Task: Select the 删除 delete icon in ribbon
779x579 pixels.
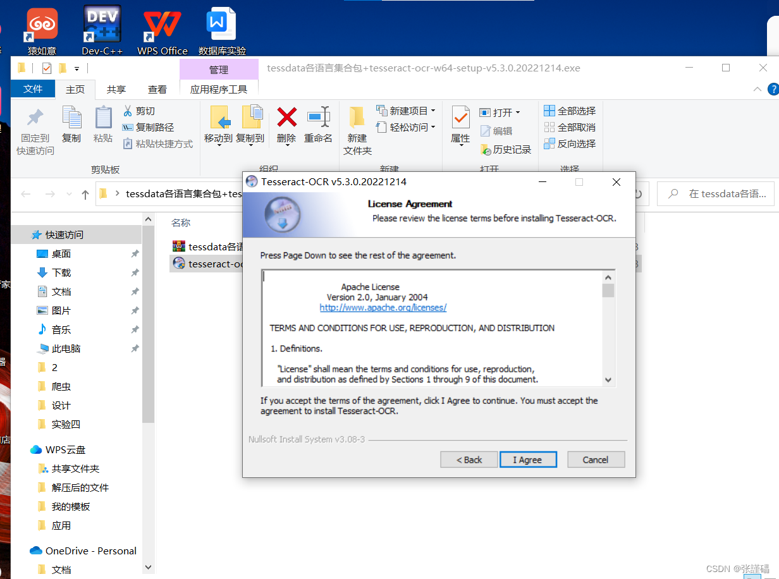Action: 286,125
